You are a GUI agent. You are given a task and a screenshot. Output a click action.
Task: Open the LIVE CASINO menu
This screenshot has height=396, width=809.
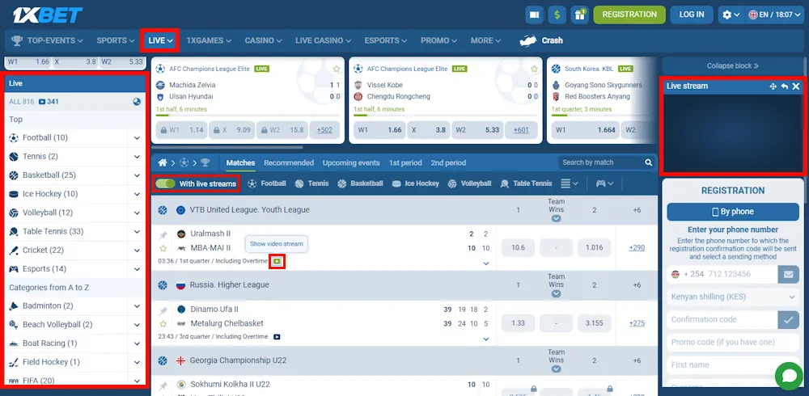click(323, 40)
